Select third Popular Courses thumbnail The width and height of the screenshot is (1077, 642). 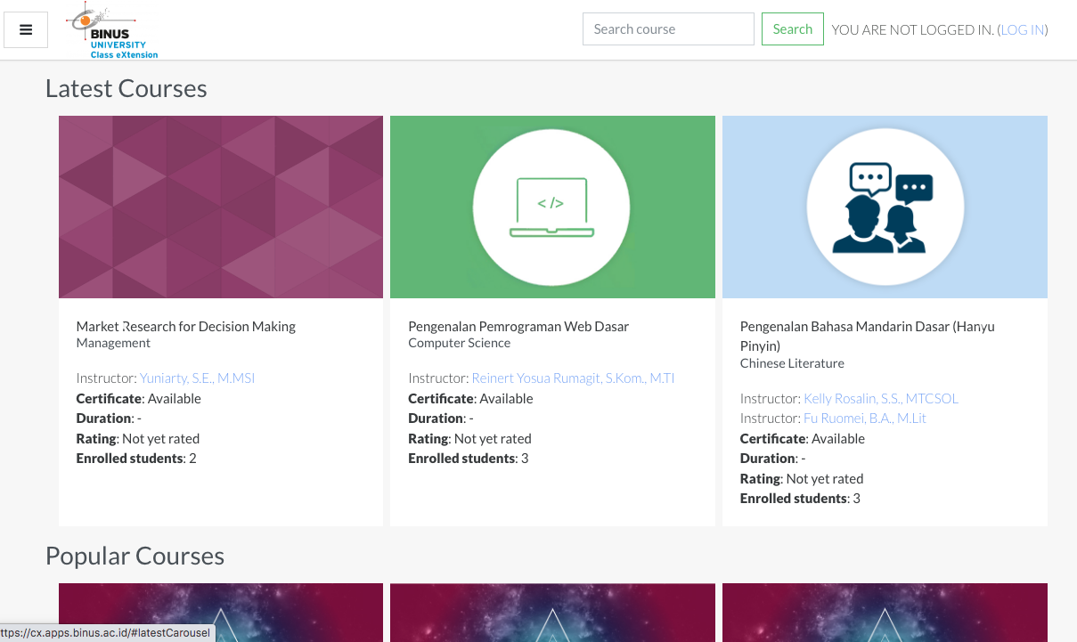pos(884,613)
